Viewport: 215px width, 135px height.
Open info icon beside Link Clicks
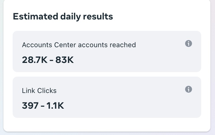(189, 89)
